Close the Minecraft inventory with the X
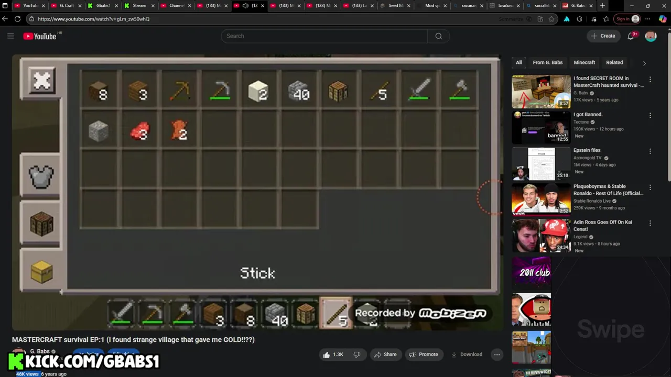 [41, 81]
